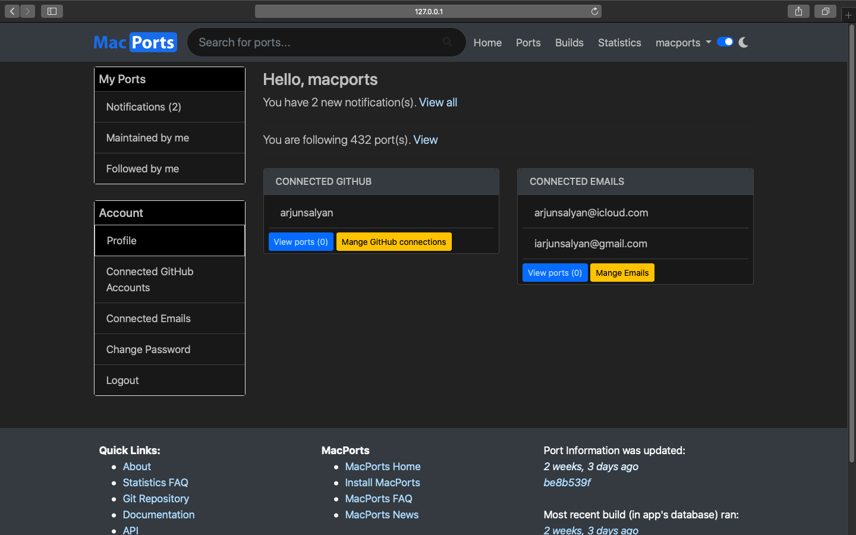Click the Search for ports field
Screen dimensions: 856x535
[x=326, y=42]
